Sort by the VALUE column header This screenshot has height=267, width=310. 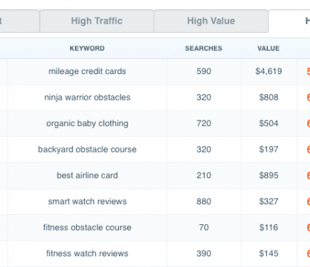(x=269, y=48)
